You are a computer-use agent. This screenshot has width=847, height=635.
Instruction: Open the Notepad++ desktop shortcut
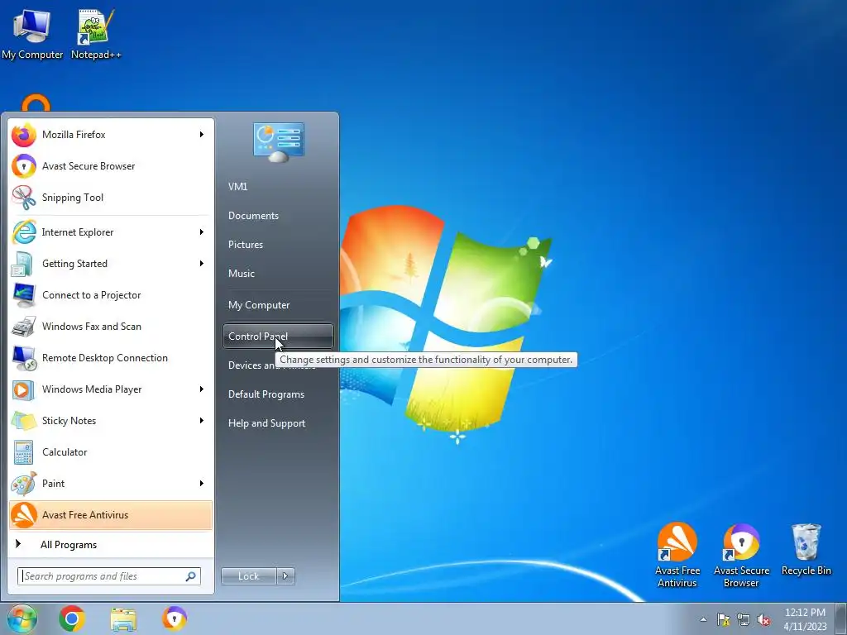[x=96, y=35]
